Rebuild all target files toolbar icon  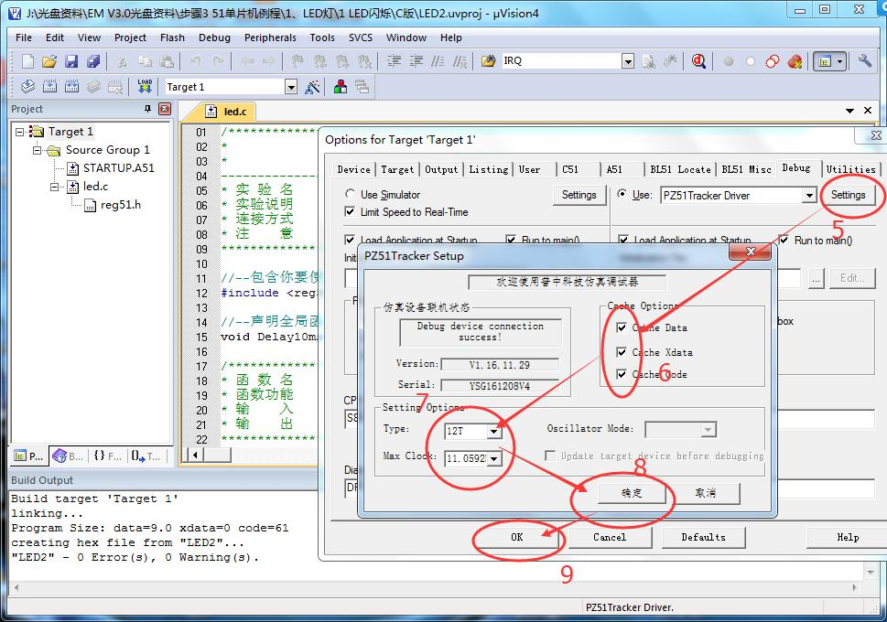[71, 87]
